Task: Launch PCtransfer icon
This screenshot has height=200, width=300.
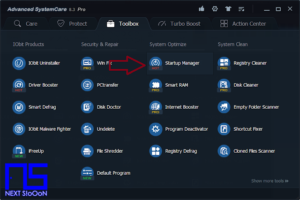Action: point(87,85)
